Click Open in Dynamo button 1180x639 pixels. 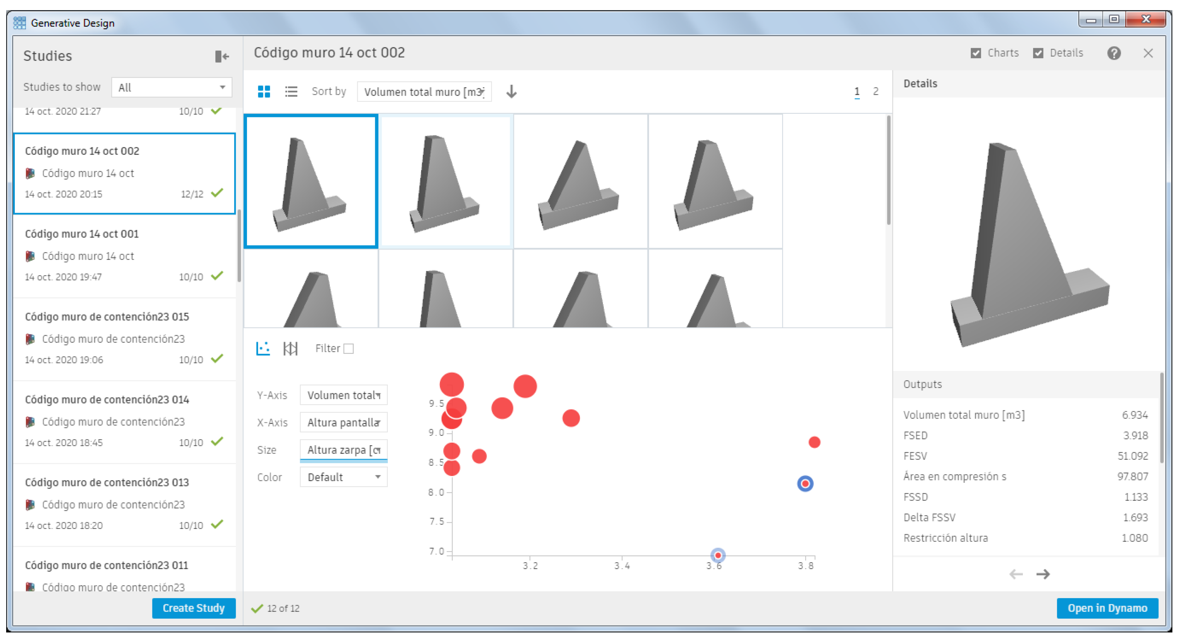pos(1107,608)
